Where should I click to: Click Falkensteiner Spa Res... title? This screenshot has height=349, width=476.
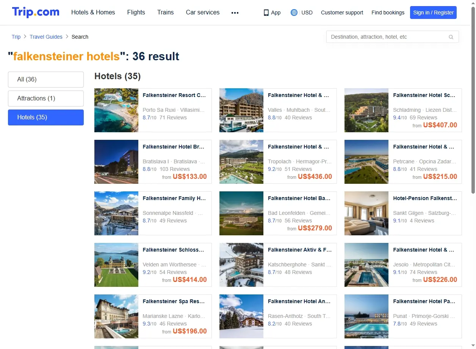[174, 302]
